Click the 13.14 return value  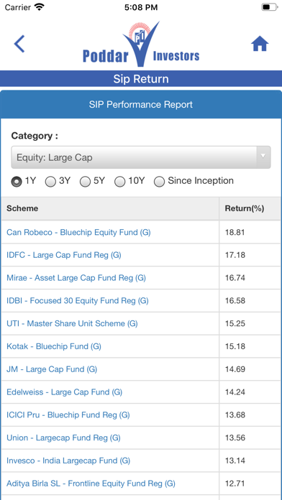click(235, 460)
